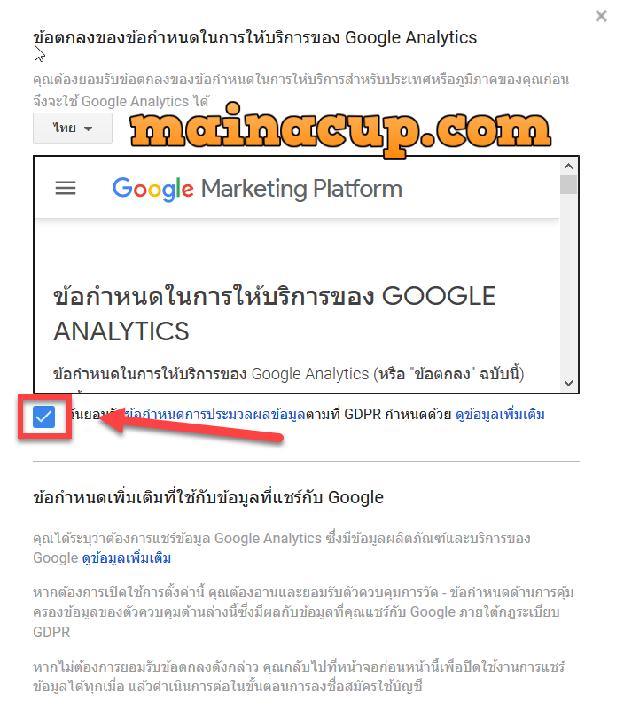This screenshot has width=624, height=701.
Task: Click the scroll down arrow in terms frame
Action: point(568,383)
